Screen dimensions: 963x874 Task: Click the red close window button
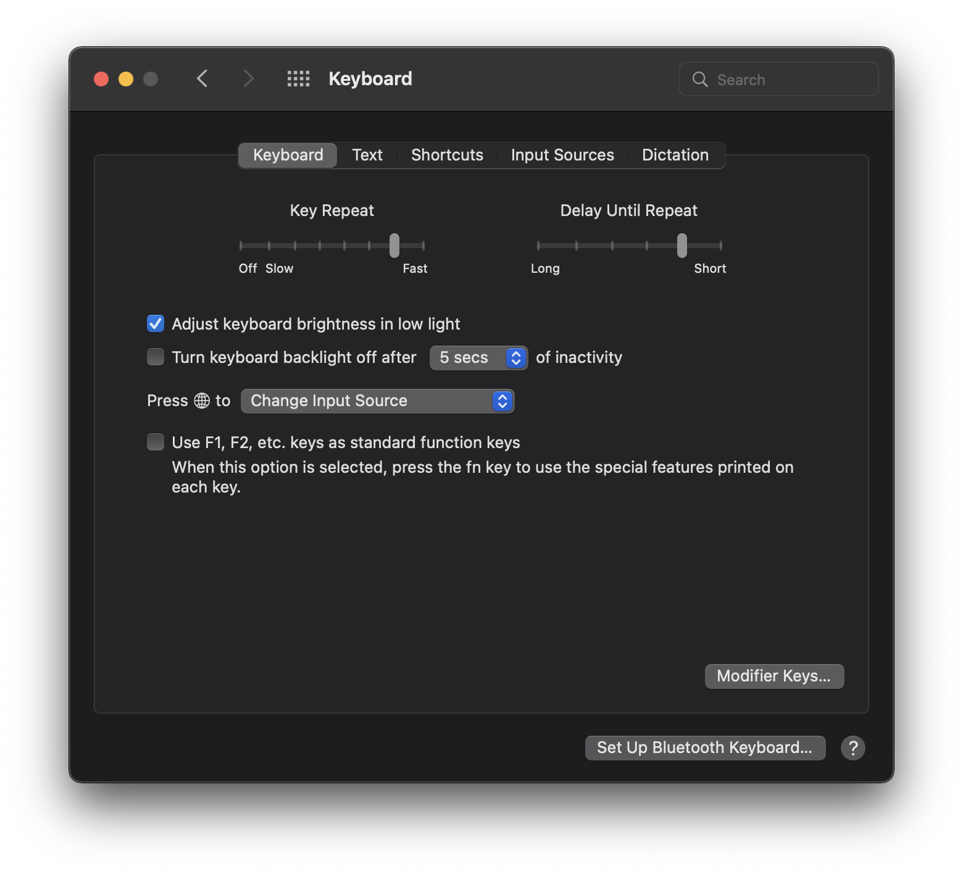point(101,79)
